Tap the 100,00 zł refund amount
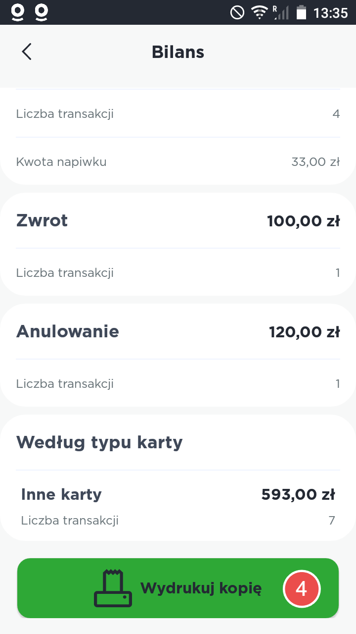 click(303, 221)
